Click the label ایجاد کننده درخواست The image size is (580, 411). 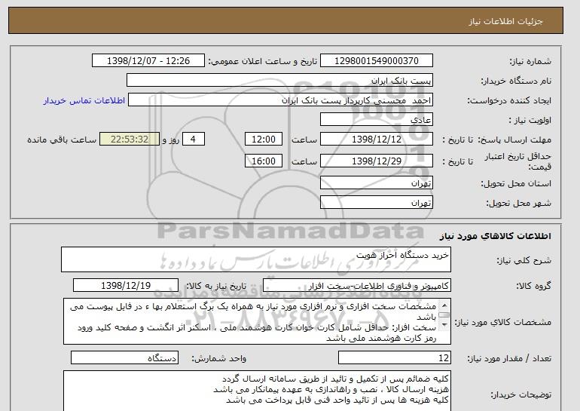509,101
